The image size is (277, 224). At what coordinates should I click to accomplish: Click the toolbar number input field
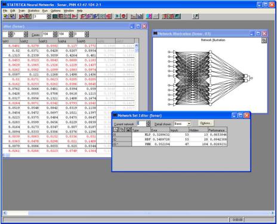click(x=40, y=16)
